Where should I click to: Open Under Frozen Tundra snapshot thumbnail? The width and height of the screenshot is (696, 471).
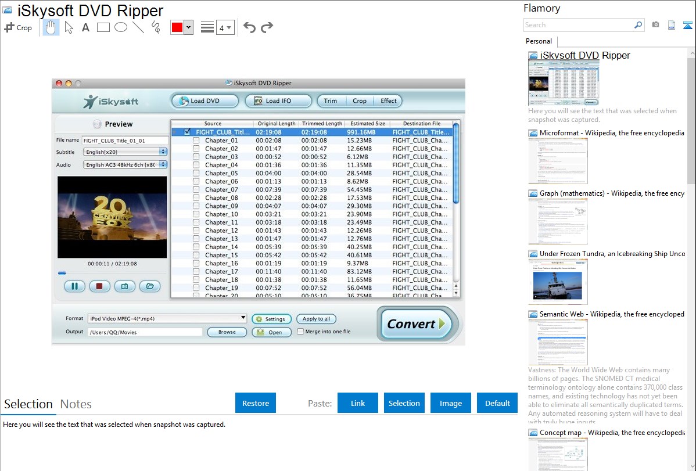tap(558, 282)
